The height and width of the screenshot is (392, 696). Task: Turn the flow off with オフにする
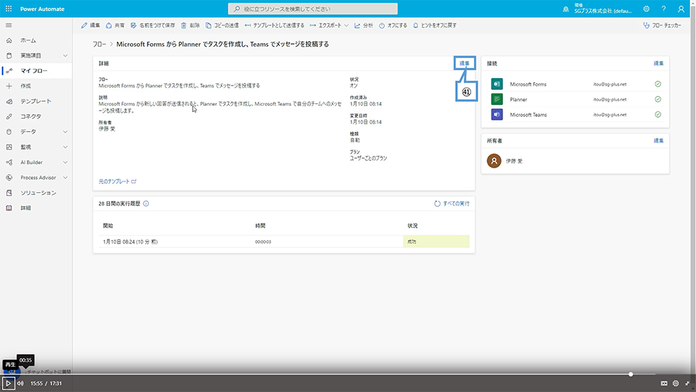pyautogui.click(x=393, y=25)
